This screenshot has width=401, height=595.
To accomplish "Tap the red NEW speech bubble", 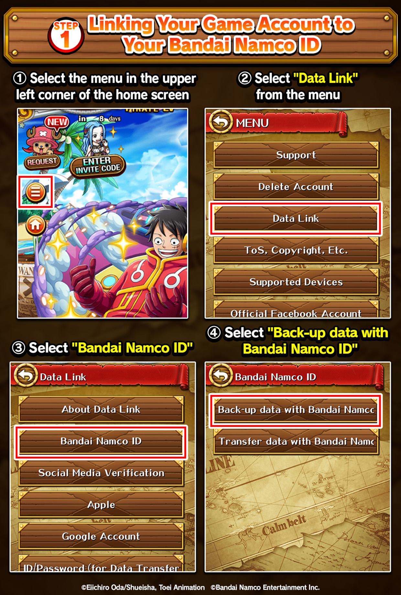I will (x=57, y=122).
